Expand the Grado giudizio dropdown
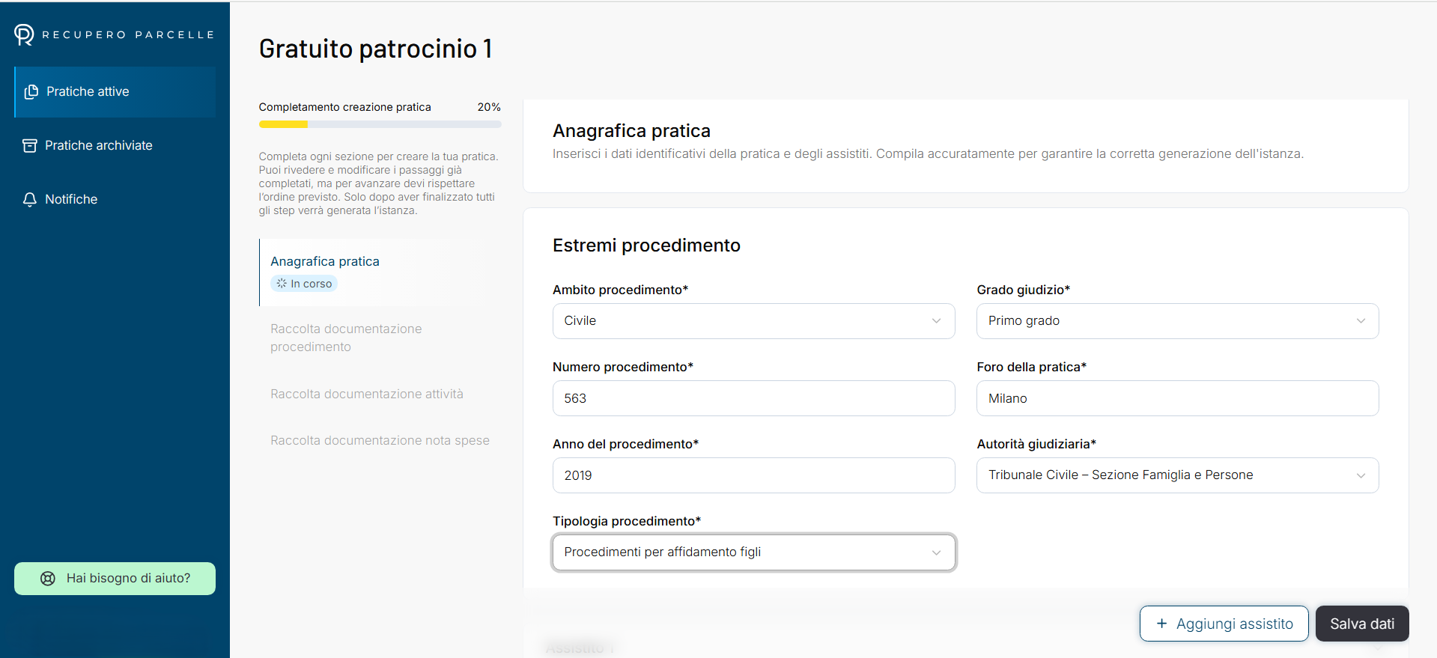Viewport: 1437px width, 658px height. coord(1177,321)
